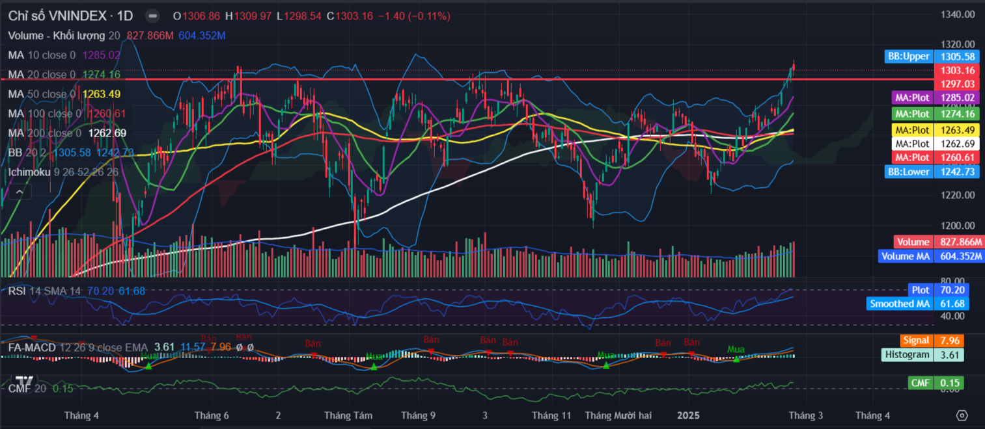Click the rightmost green Mua signal triangle

[736, 359]
